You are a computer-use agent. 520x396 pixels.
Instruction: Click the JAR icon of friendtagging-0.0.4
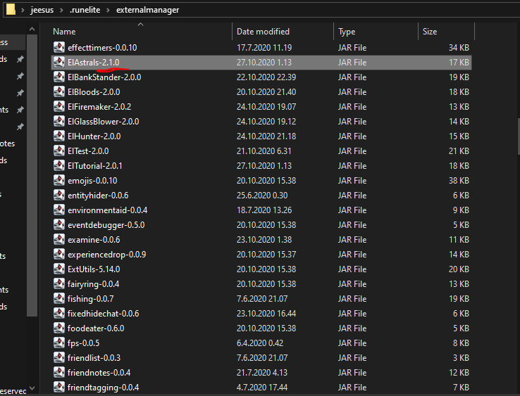59,388
